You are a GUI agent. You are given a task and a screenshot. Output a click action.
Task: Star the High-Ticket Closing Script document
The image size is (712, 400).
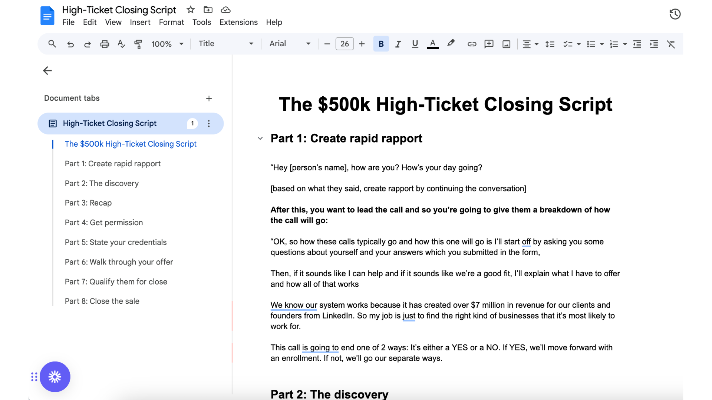tap(191, 10)
